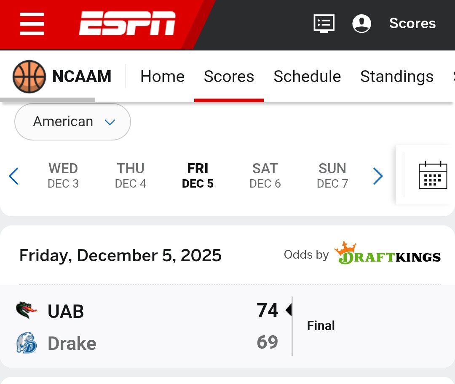
Task: Open the calendar date picker icon
Action: coord(433,175)
